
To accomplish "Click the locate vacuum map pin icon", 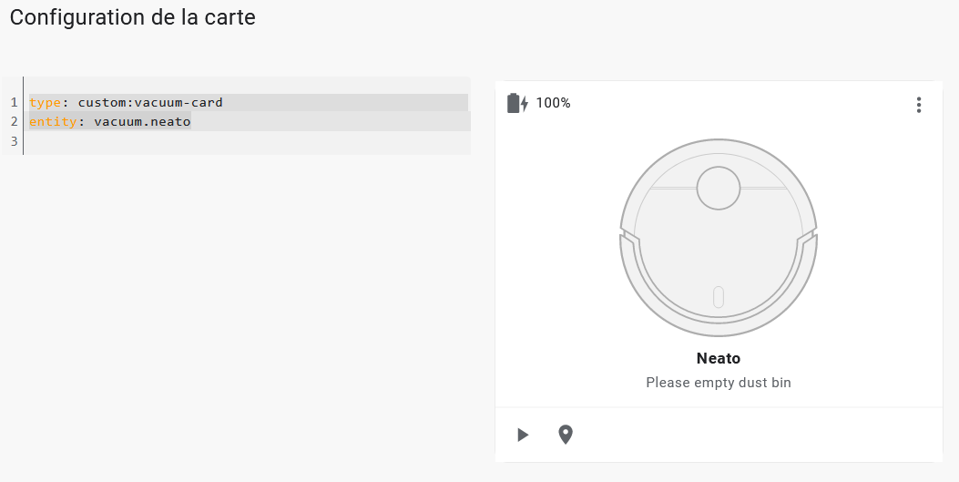I will click(x=566, y=435).
